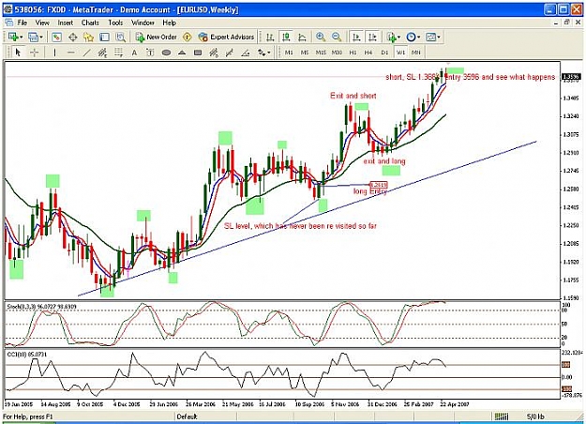Select the vertical line drawing tool
Screen dimensions: 586x424
click(x=54, y=53)
